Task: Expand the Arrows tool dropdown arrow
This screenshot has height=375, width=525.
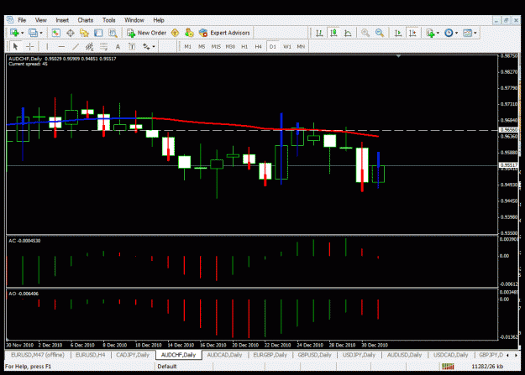Action: pyautogui.click(x=154, y=46)
